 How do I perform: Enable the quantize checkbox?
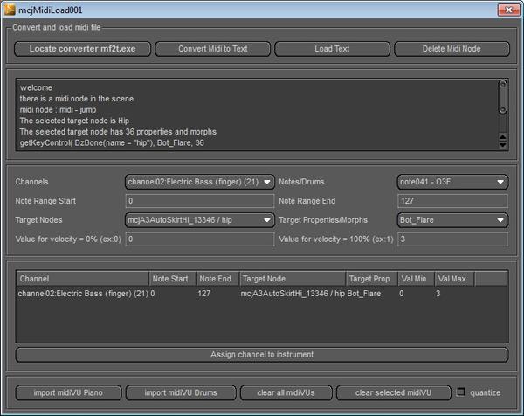pyautogui.click(x=461, y=392)
